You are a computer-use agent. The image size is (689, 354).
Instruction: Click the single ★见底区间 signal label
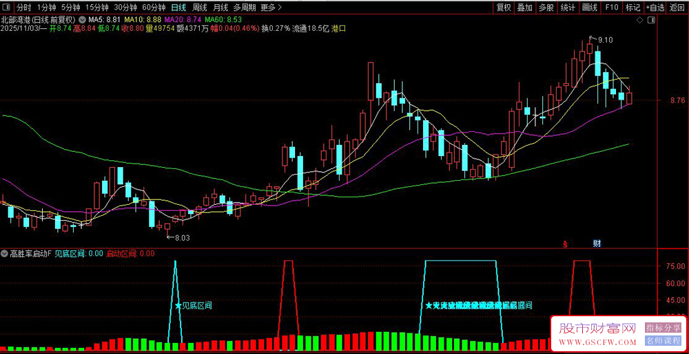tap(194, 306)
